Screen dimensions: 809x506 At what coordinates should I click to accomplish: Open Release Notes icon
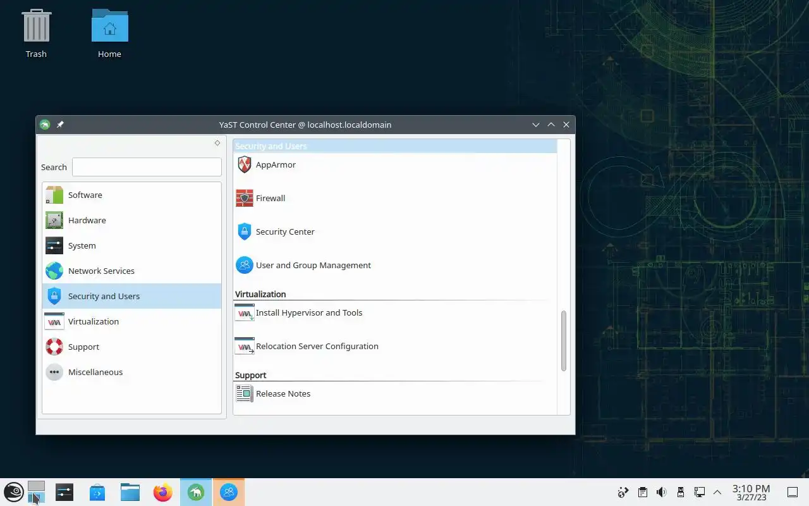244,393
